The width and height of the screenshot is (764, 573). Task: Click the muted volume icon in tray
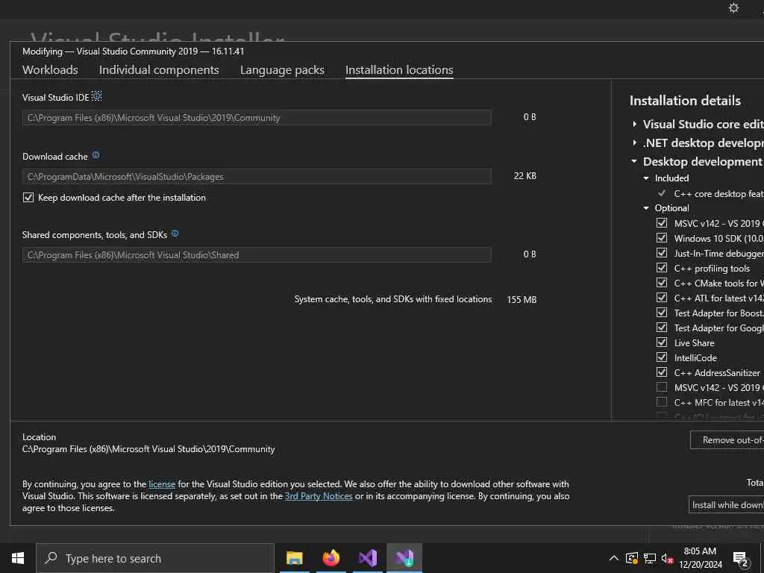[667, 558]
